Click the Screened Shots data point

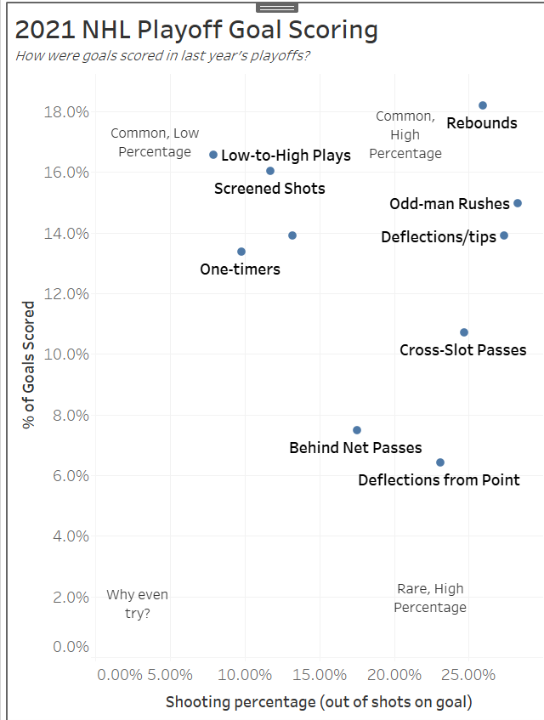[x=270, y=171]
